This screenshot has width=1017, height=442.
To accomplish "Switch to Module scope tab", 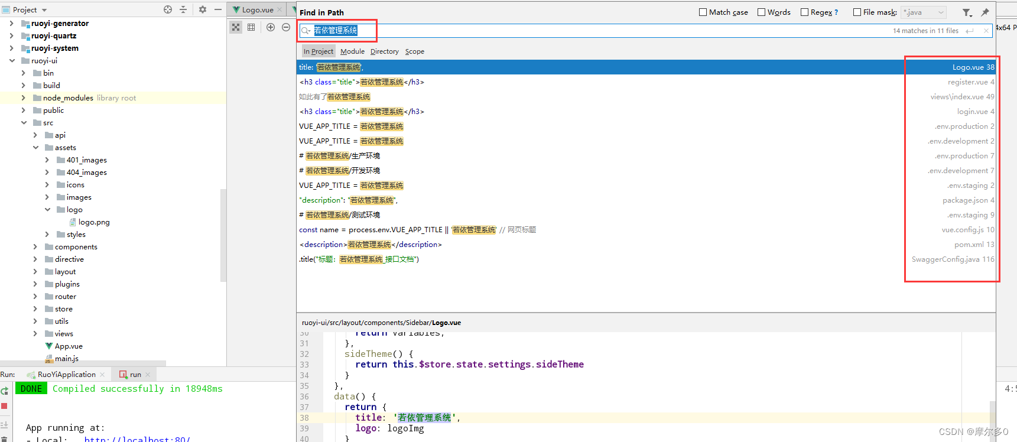I will (x=352, y=51).
